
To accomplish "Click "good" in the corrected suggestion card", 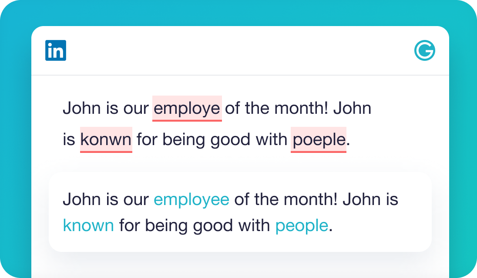I will (213, 225).
